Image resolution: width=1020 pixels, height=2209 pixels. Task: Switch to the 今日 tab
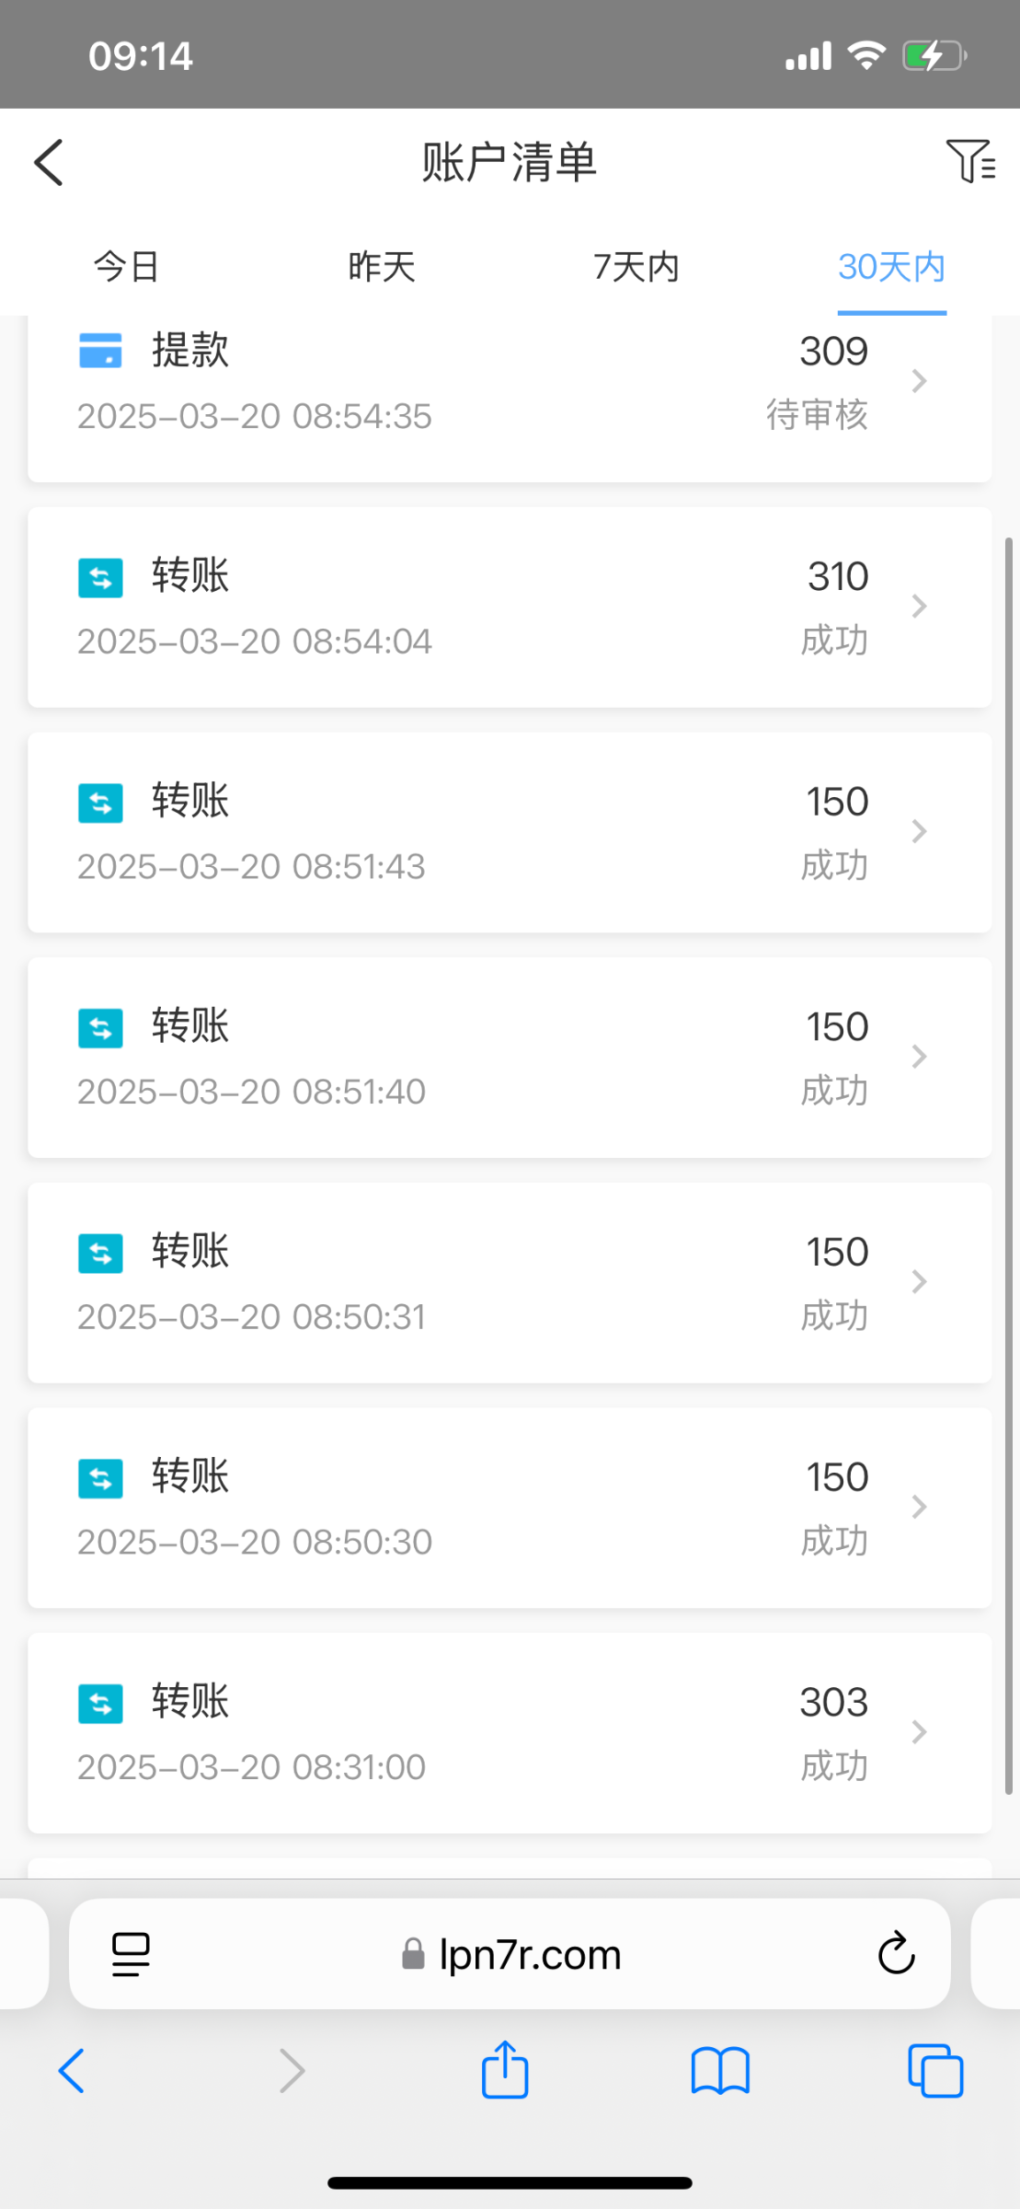(x=127, y=267)
